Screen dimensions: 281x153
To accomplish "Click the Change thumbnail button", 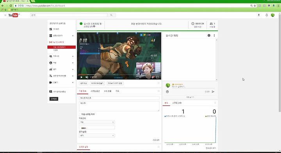I will click(115, 83).
